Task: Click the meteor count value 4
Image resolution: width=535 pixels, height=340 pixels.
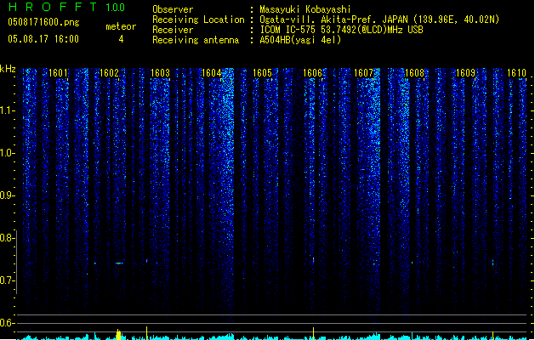Action: [121, 39]
